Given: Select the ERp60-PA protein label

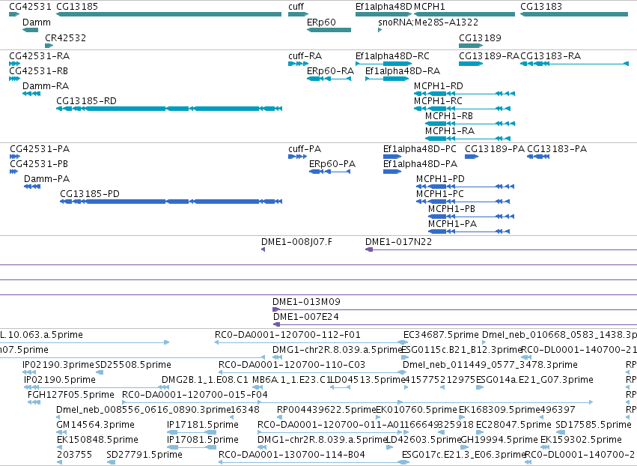Looking at the screenshot, I should pos(332,164).
